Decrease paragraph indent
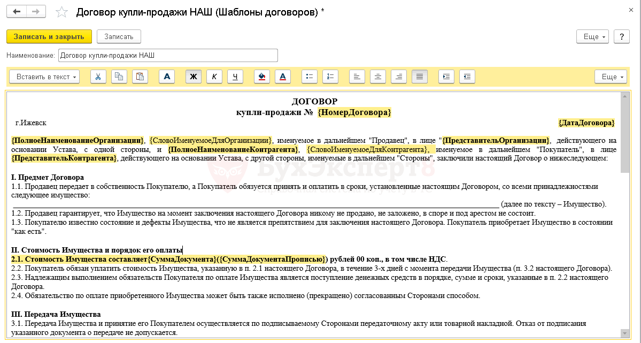 tap(467, 77)
